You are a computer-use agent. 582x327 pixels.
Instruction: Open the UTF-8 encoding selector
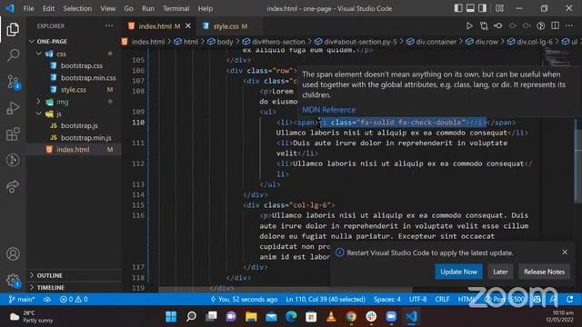[418, 299]
